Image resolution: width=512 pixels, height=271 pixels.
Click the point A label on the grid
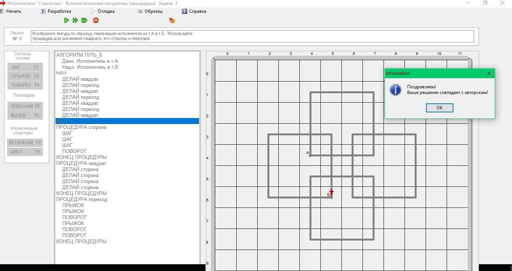[307, 153]
